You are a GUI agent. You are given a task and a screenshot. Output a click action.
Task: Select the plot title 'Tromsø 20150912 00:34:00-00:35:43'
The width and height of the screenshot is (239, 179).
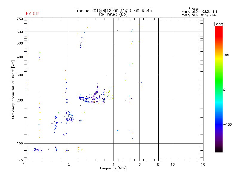pos(113,10)
